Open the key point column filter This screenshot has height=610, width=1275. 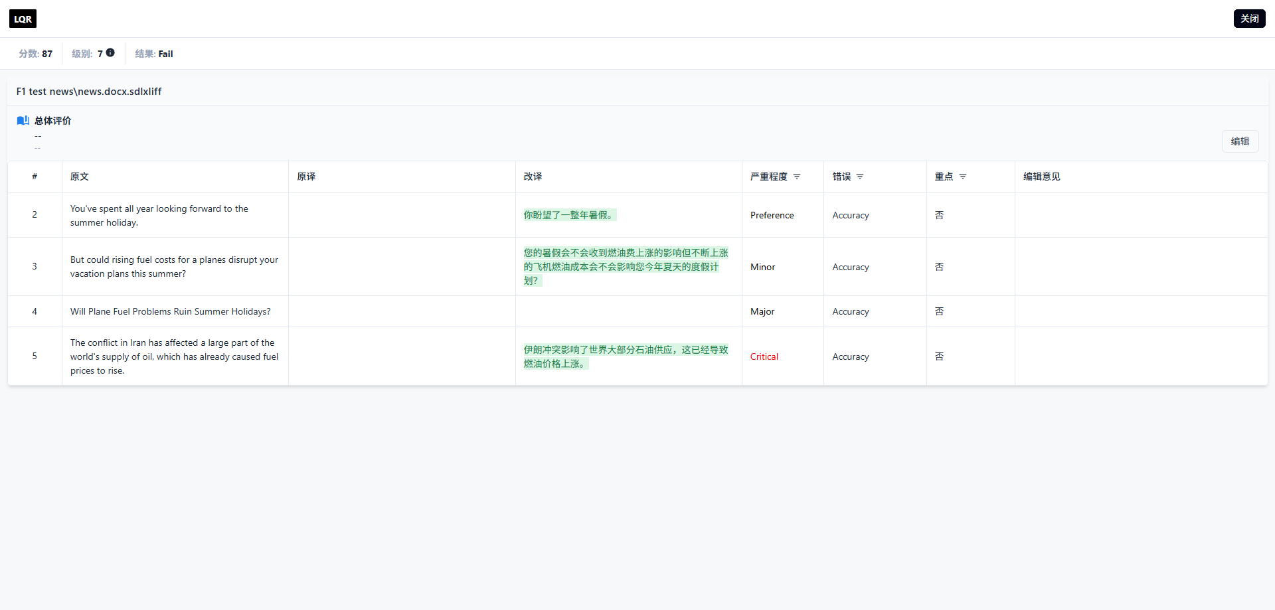point(963,177)
